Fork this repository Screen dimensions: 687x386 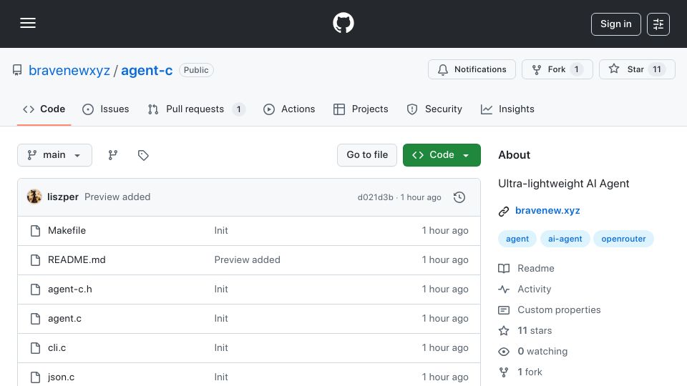coord(557,69)
